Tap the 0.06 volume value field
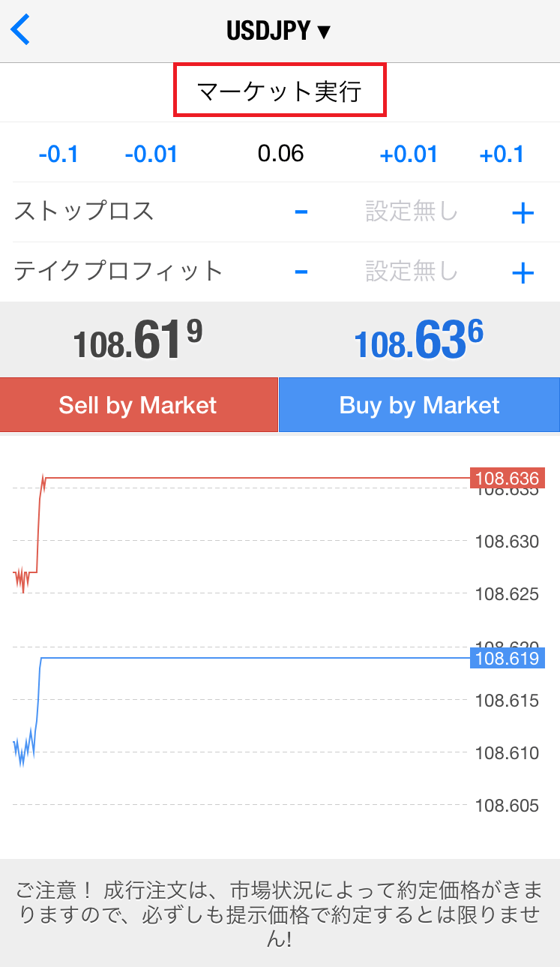The image size is (560, 967). click(280, 154)
